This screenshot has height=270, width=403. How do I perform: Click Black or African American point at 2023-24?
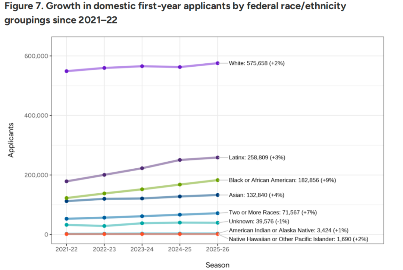point(142,189)
